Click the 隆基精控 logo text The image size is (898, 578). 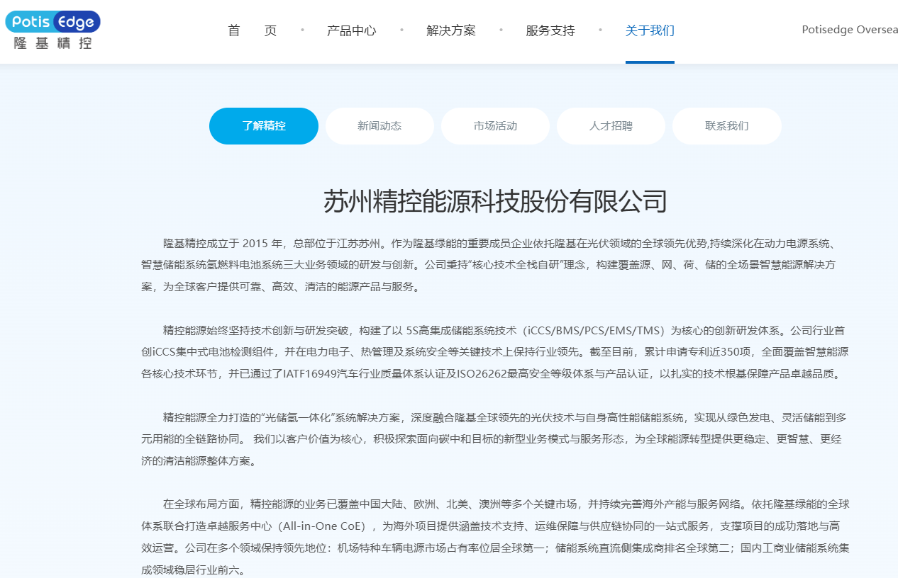[x=52, y=44]
